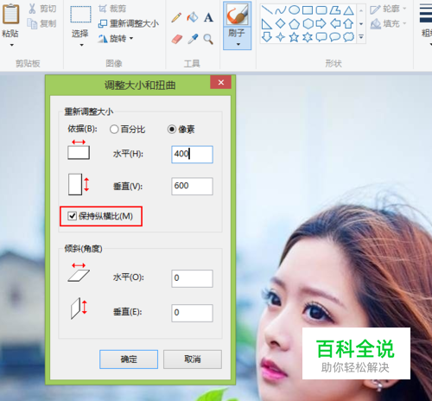Choose the Diamond shape

280,23
